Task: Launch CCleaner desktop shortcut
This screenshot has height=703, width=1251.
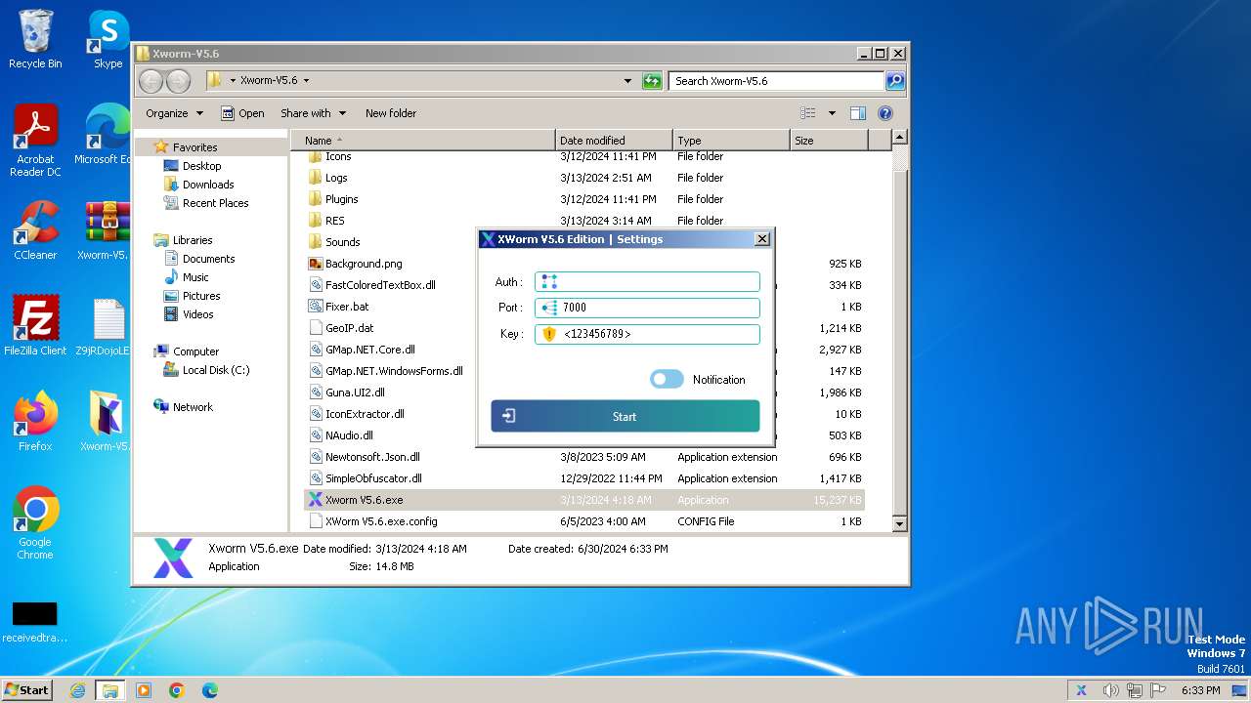Action: click(35, 230)
